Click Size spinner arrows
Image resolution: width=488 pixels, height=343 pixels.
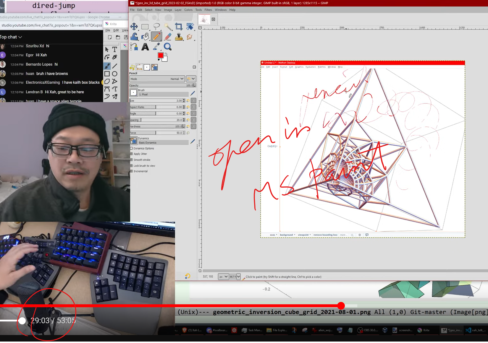184,101
